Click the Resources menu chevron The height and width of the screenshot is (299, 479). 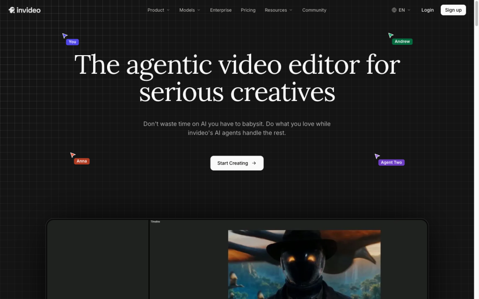click(291, 10)
